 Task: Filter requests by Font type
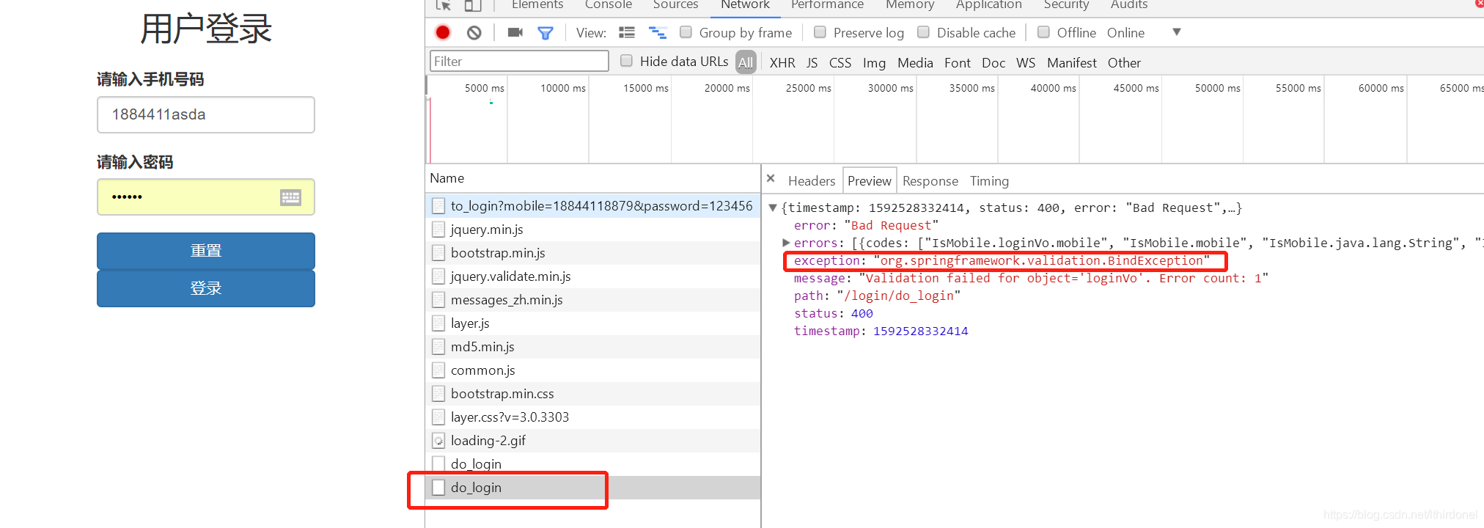[958, 63]
